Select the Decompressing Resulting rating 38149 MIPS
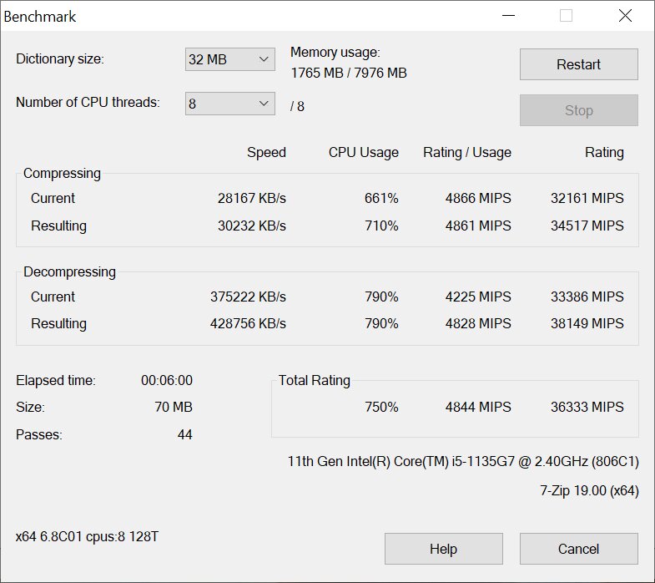This screenshot has height=583, width=655. tap(587, 324)
